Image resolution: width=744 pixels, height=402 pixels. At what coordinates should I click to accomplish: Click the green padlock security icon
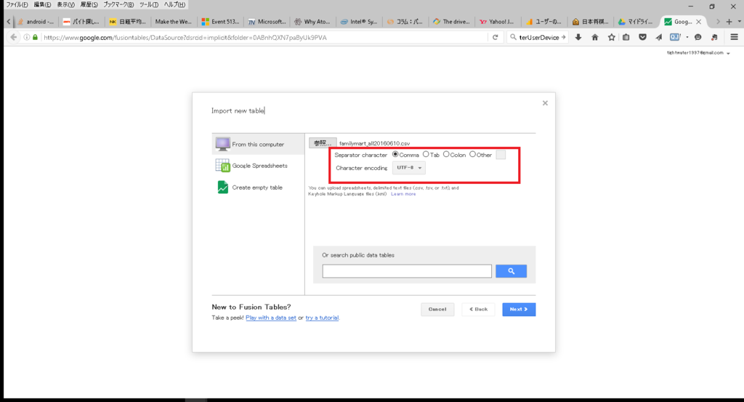[x=35, y=37]
